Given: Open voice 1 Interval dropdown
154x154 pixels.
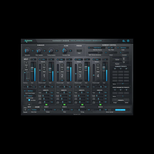Looking at the screenshot, I should [x=43, y=60].
